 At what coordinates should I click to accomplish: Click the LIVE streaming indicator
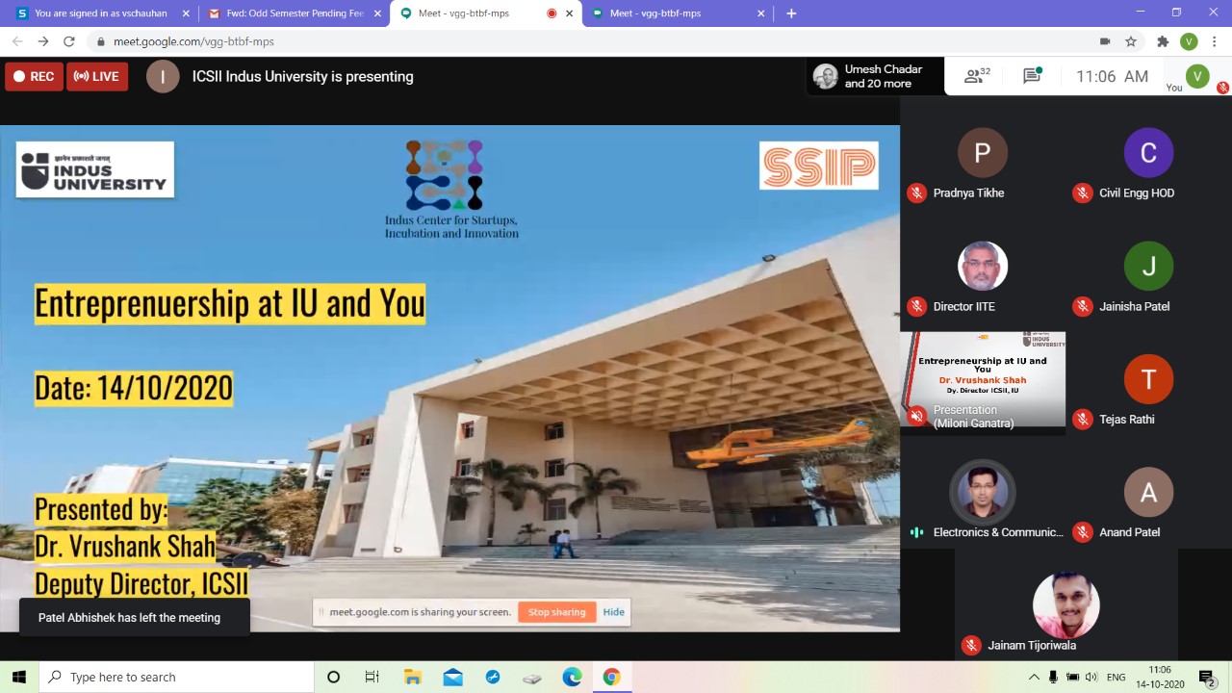97,77
